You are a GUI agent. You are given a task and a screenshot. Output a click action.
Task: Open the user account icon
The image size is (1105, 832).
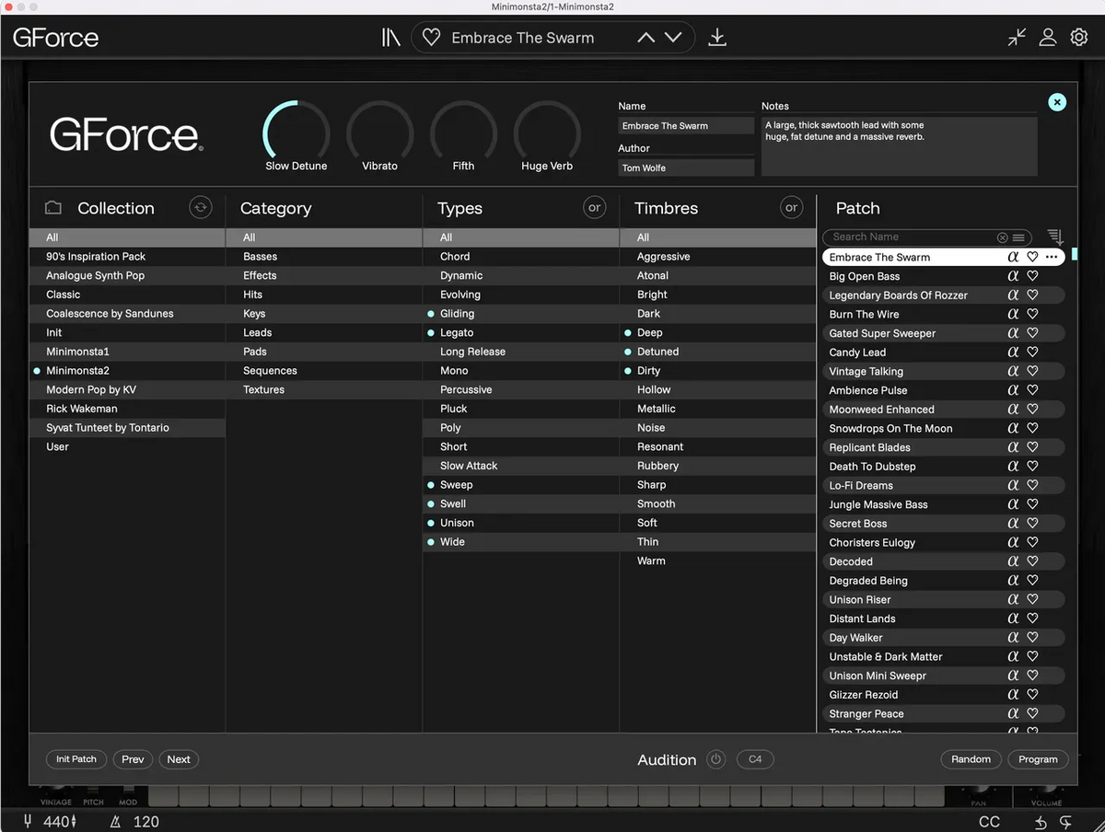(1048, 38)
